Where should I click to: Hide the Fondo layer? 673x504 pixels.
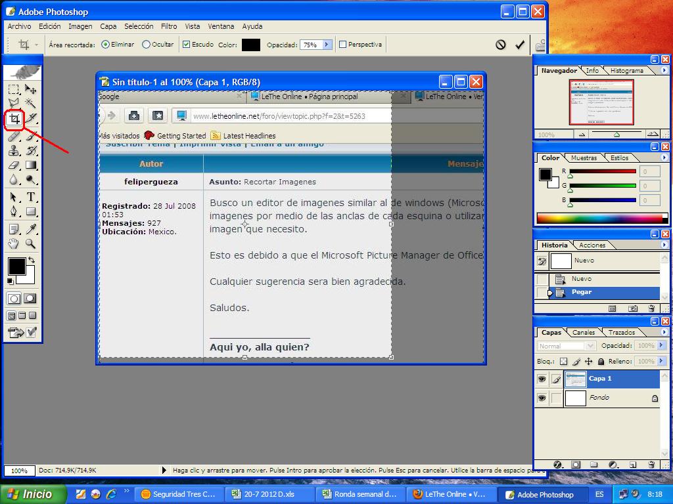(x=542, y=398)
